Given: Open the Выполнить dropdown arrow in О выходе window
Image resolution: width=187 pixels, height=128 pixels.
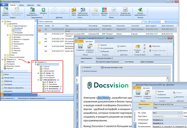Looking at the screenshot, I should [x=130, y=51].
